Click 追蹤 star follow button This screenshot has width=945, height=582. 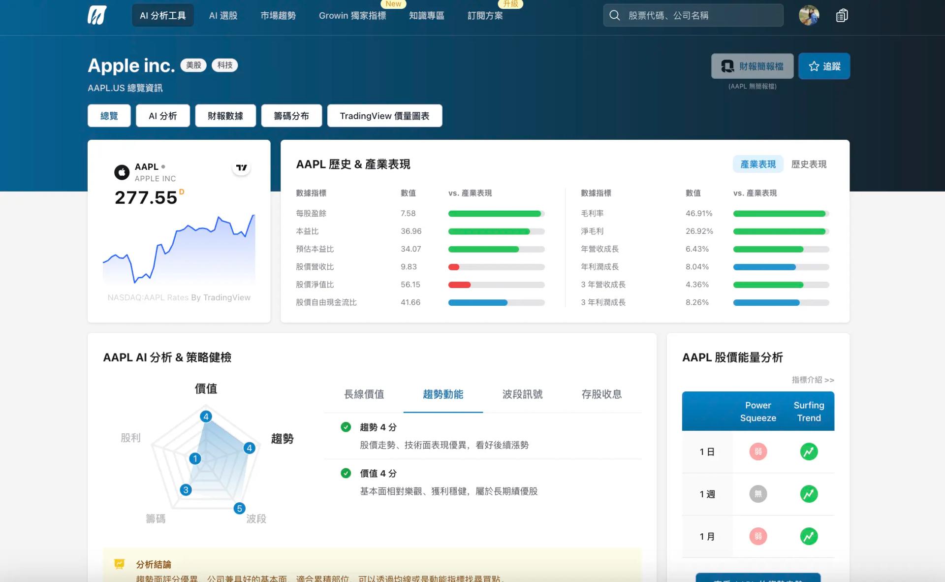point(824,66)
